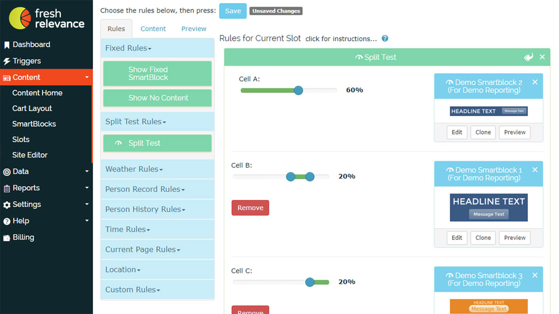This screenshot has height=314, width=559.
Task: Switch to the Content tab
Action: [153, 29]
